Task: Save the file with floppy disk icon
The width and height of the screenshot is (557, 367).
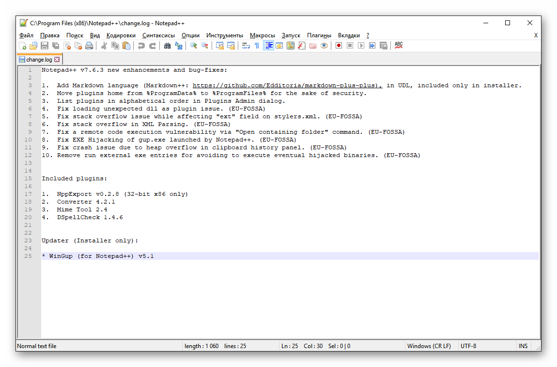Action: click(45, 46)
